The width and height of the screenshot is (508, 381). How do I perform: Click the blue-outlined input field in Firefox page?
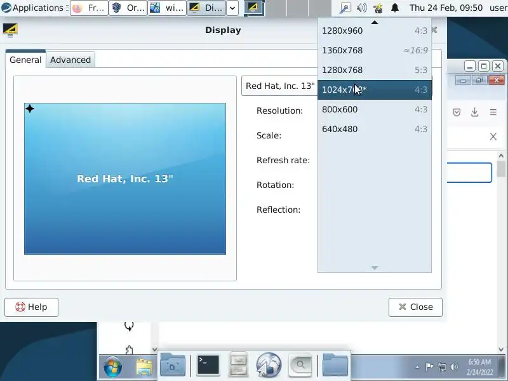[x=469, y=173]
